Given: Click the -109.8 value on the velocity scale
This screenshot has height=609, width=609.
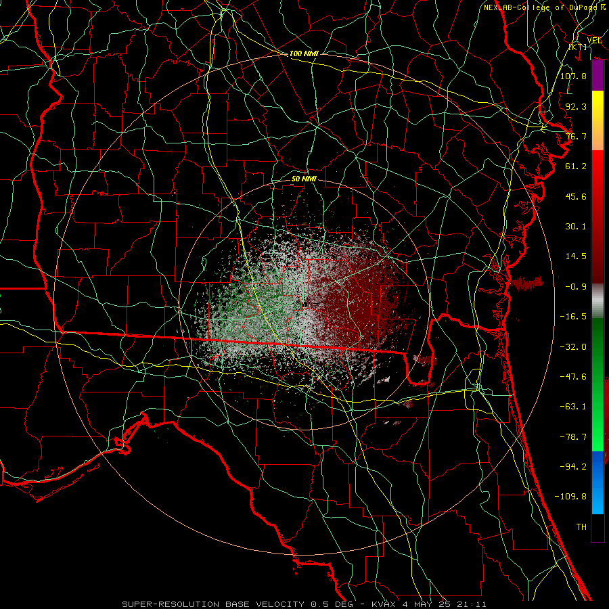Looking at the screenshot, I should 570,497.
